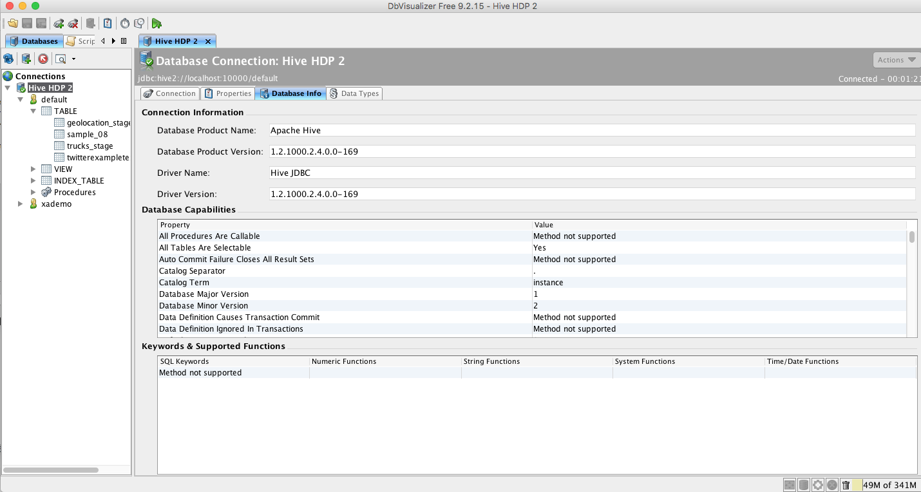Clear memory with the trash can status bar icon

846,485
